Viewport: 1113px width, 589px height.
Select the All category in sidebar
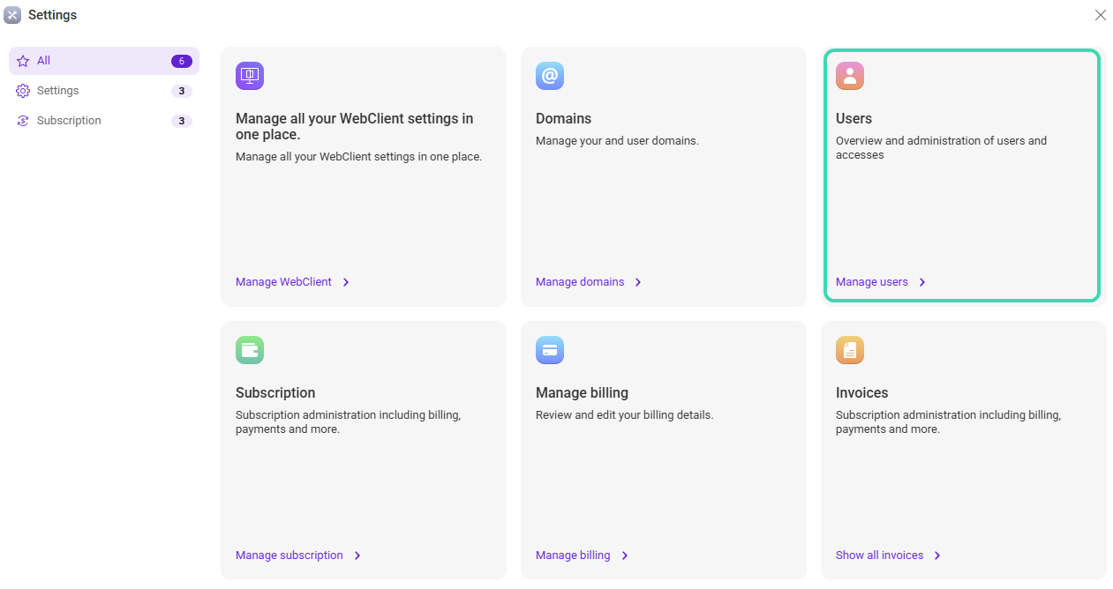click(x=44, y=61)
